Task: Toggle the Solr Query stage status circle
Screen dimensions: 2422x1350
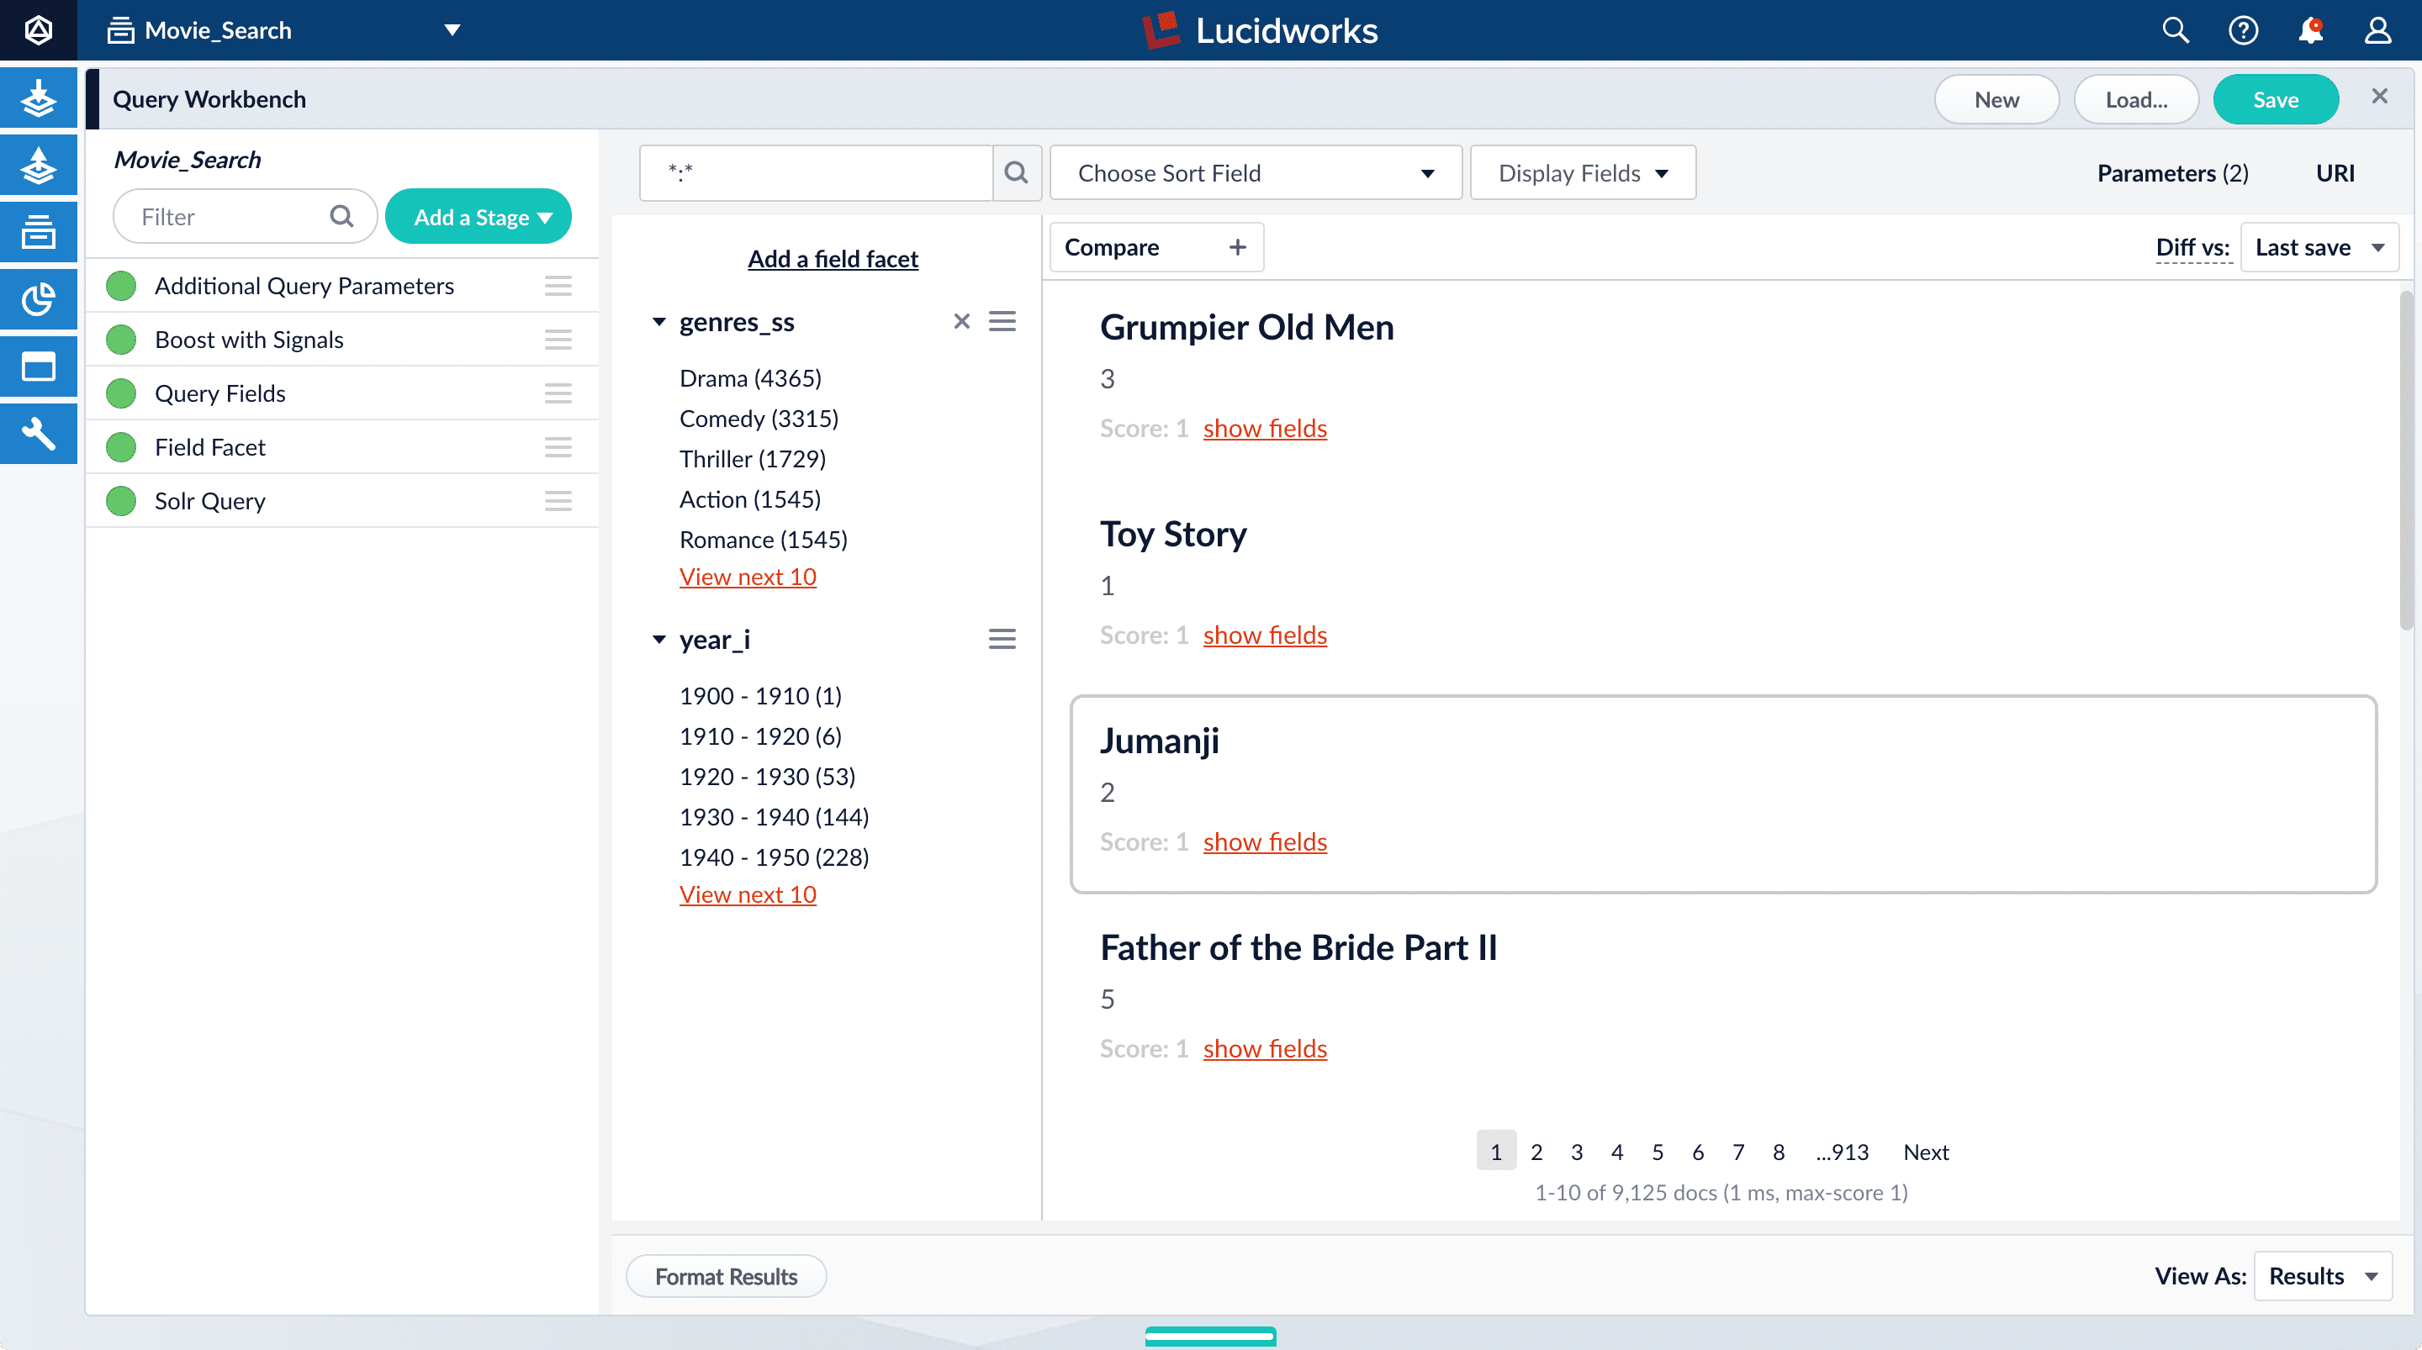Action: 121,501
